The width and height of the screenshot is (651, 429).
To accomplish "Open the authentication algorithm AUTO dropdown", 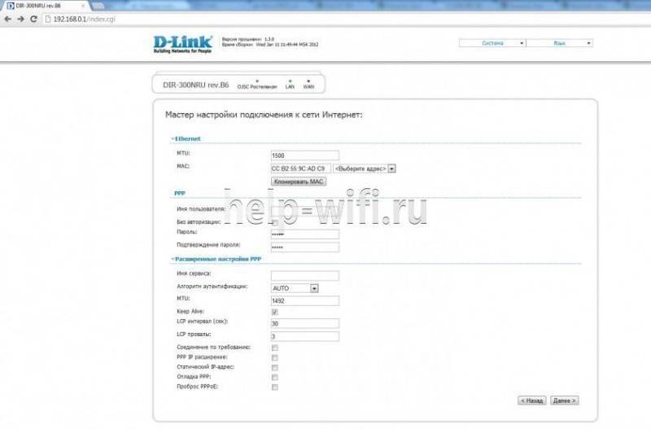I will tap(295, 288).
